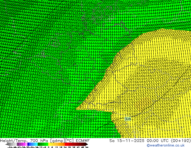The height and width of the screenshot is (148, 191).
Task: Pick the yellow 0 °C legend swatch
Action: coord(49,144)
